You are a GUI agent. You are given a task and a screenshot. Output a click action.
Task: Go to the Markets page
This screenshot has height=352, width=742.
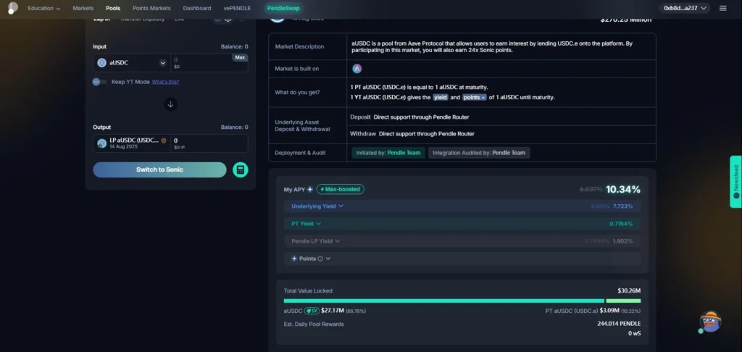[x=83, y=8]
